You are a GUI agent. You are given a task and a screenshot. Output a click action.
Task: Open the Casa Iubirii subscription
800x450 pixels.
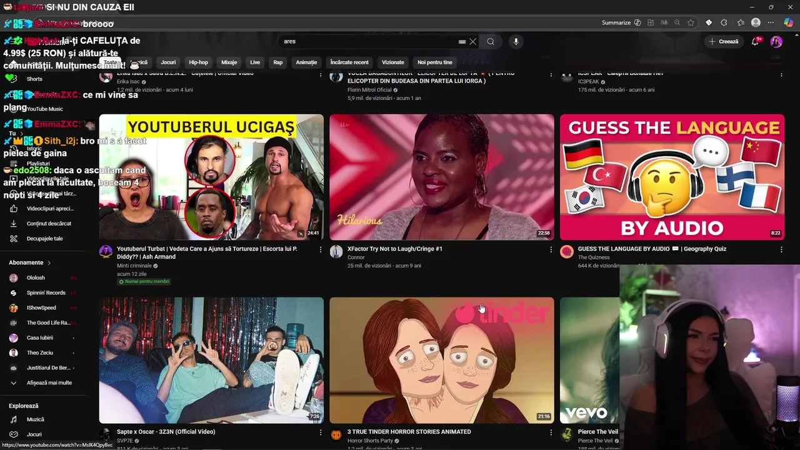pos(43,337)
